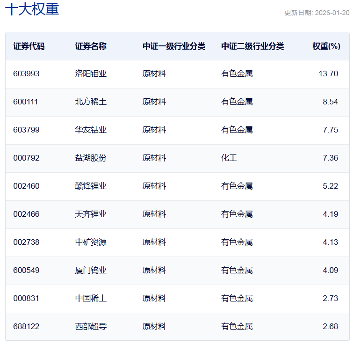Click weight value 4.09
Image resolution: width=353 pixels, height=345 pixels.
pos(330,270)
